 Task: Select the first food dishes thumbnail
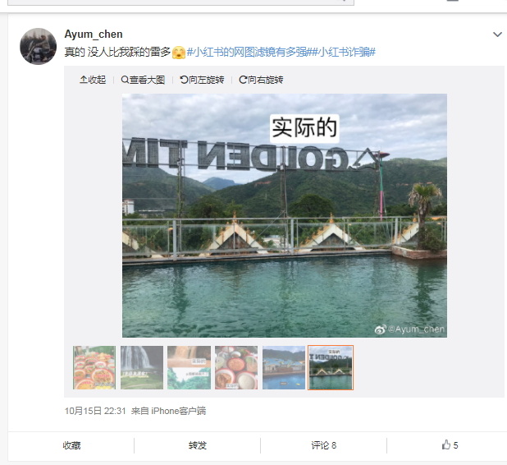tap(94, 367)
